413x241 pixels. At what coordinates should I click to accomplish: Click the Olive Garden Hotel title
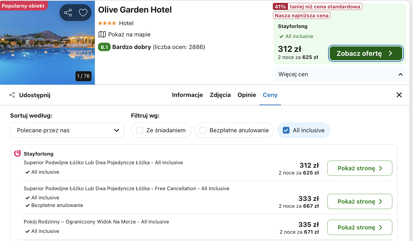coord(135,10)
